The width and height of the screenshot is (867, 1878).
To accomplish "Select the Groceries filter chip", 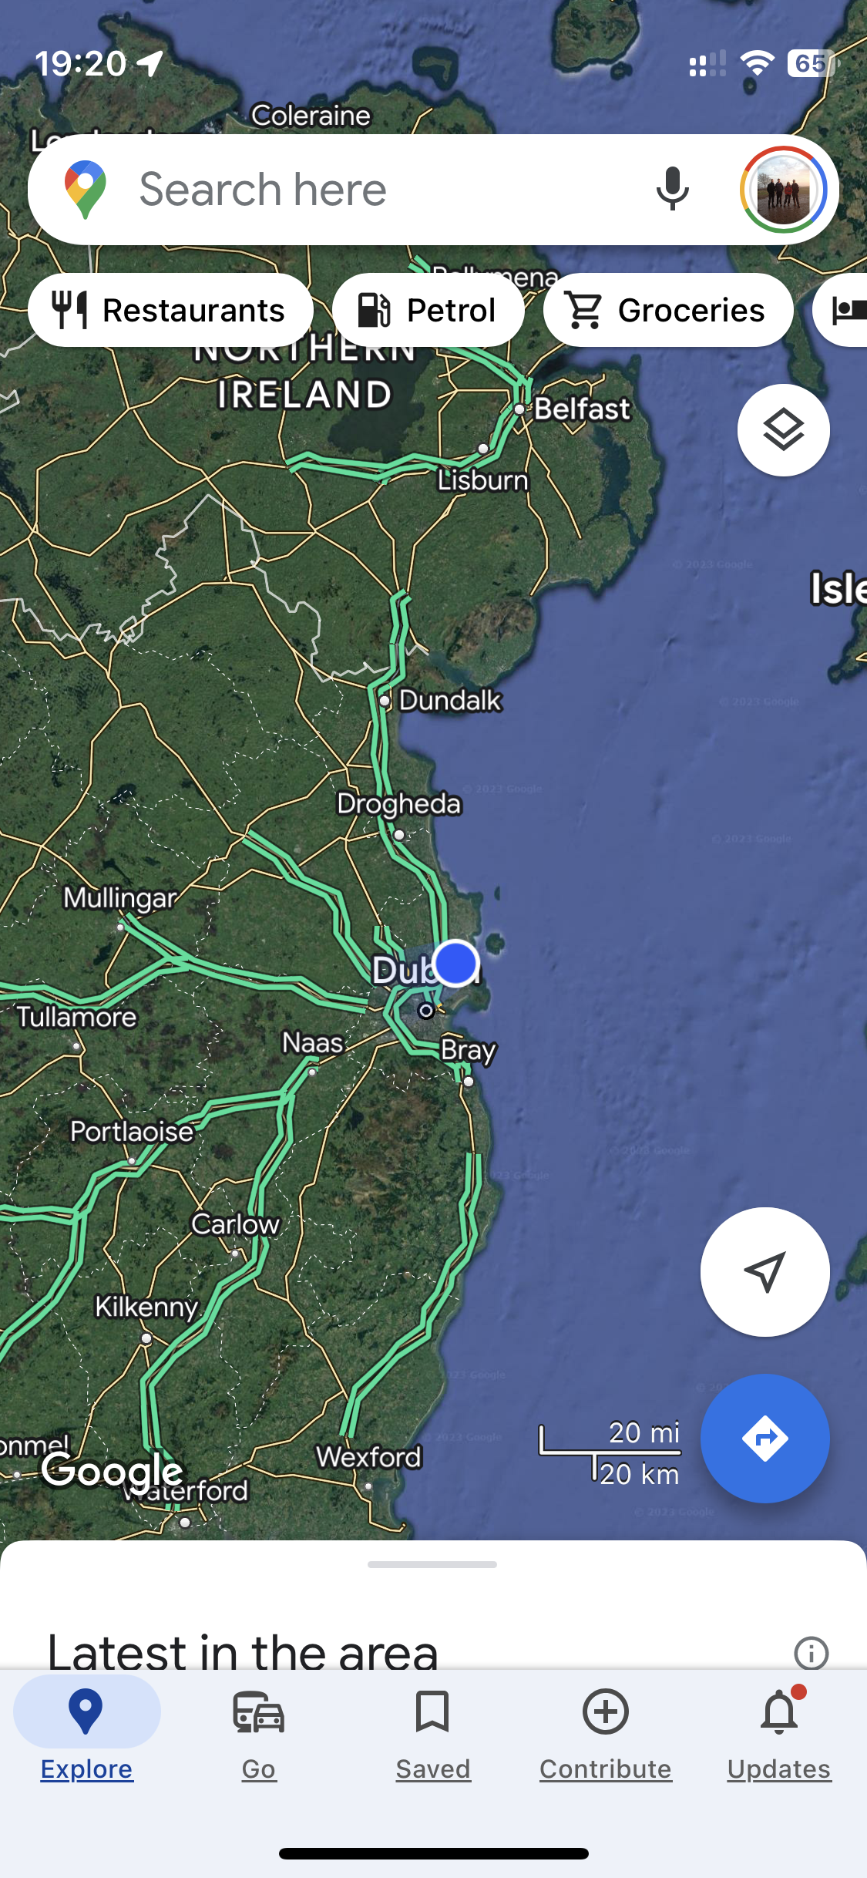I will tap(668, 311).
